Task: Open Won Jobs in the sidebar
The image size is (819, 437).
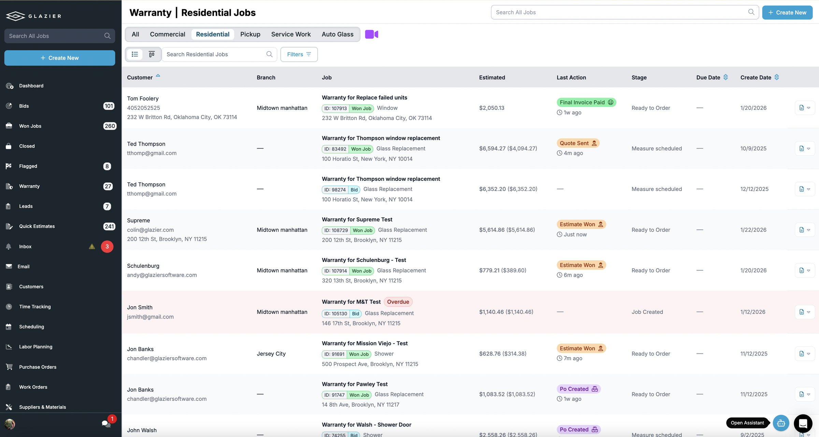Action: click(x=30, y=126)
